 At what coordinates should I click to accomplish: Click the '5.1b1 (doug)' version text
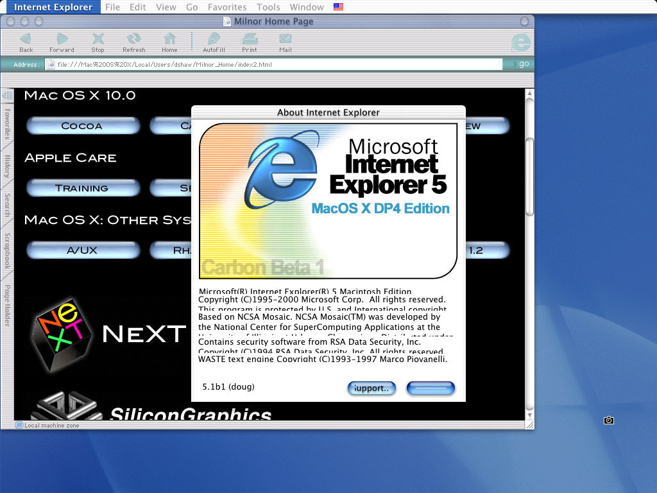(228, 386)
